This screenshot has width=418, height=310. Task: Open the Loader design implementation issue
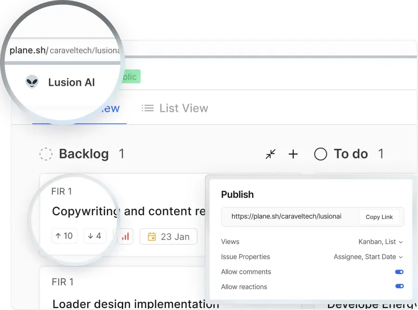click(x=136, y=304)
